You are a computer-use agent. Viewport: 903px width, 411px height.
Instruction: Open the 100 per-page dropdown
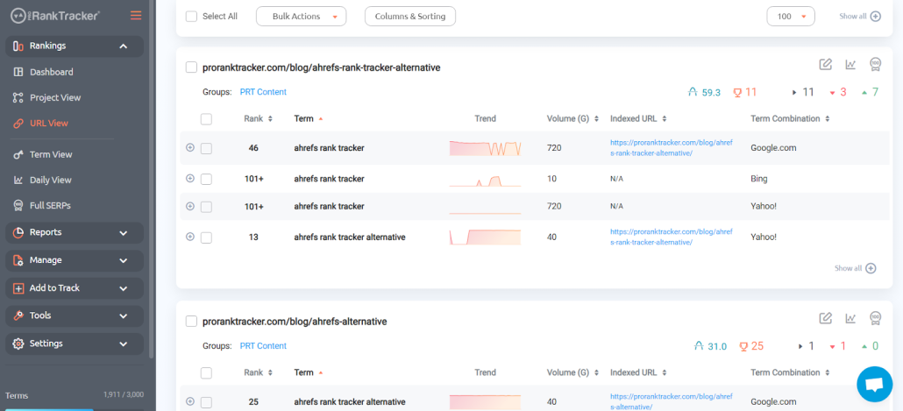coord(791,16)
